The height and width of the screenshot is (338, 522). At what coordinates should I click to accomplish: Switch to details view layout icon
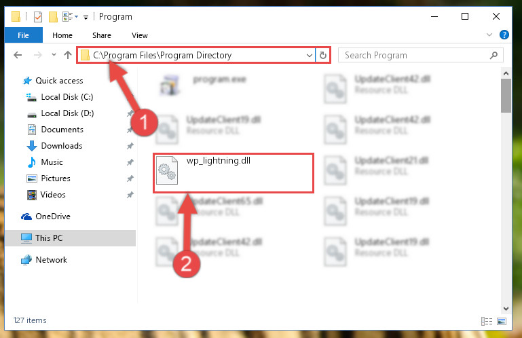click(487, 321)
